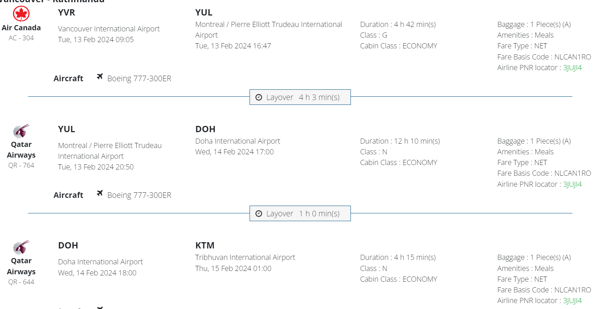Click the QR - 644 flight number
Image resolution: width=606 pixels, height=309 pixels.
tap(21, 282)
